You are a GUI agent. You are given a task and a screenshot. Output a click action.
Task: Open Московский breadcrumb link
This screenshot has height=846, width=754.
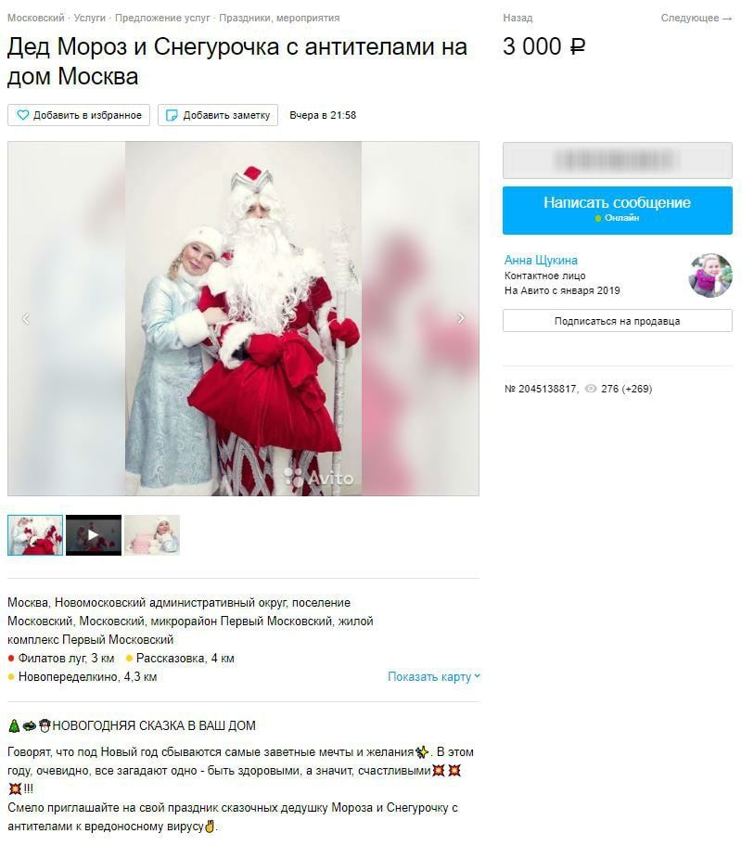36,18
